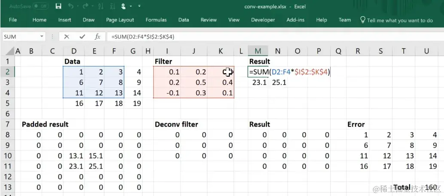The width and height of the screenshot is (444, 196).
Task: Click the data cell G5 containing 19
Action: pos(133,103)
